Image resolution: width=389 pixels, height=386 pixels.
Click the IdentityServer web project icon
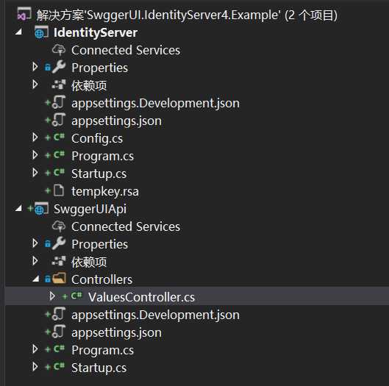(41, 32)
